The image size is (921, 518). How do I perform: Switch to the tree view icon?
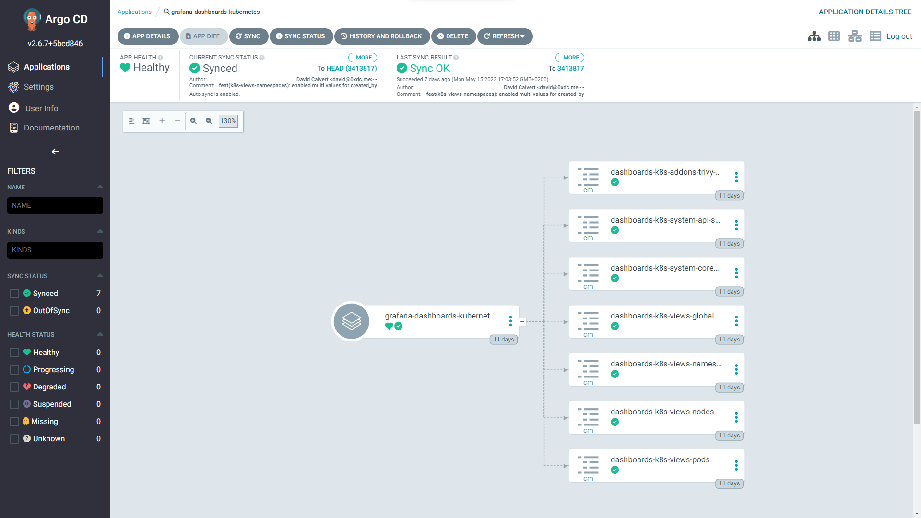click(x=814, y=36)
